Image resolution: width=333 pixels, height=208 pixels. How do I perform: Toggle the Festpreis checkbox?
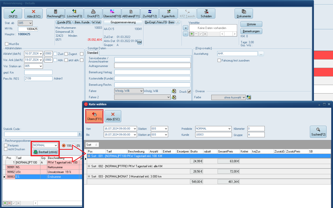pos(6,145)
